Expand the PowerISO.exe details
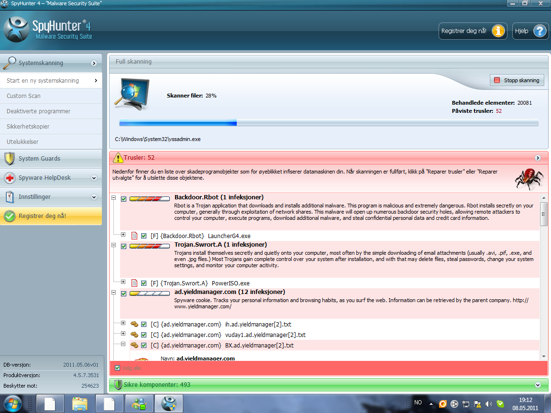 [x=123, y=282]
